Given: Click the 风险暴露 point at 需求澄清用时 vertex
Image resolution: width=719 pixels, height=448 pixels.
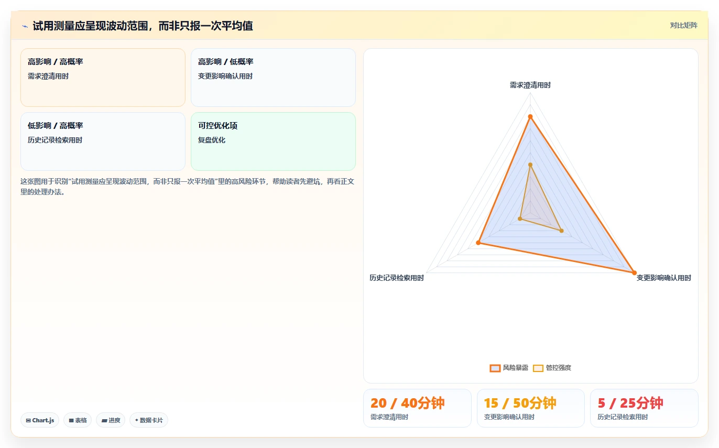Looking at the screenshot, I should click(x=530, y=116).
